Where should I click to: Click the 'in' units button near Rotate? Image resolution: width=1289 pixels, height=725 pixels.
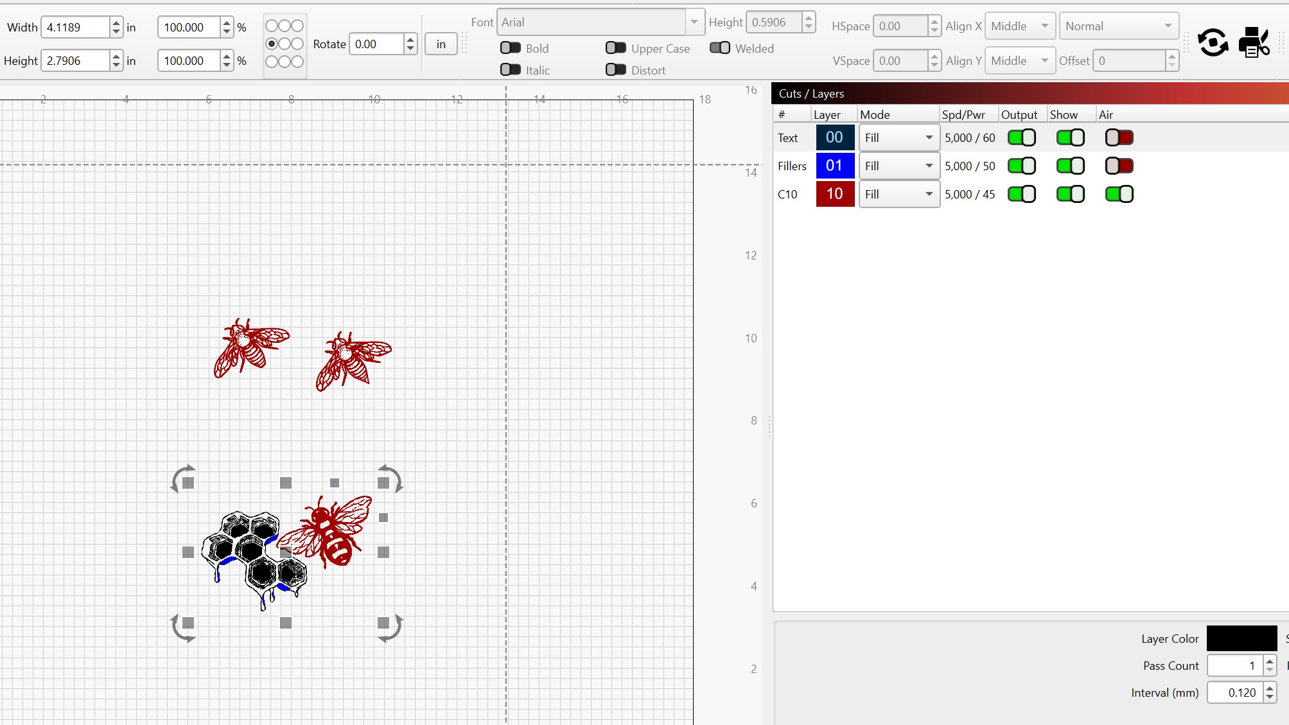[x=441, y=44]
